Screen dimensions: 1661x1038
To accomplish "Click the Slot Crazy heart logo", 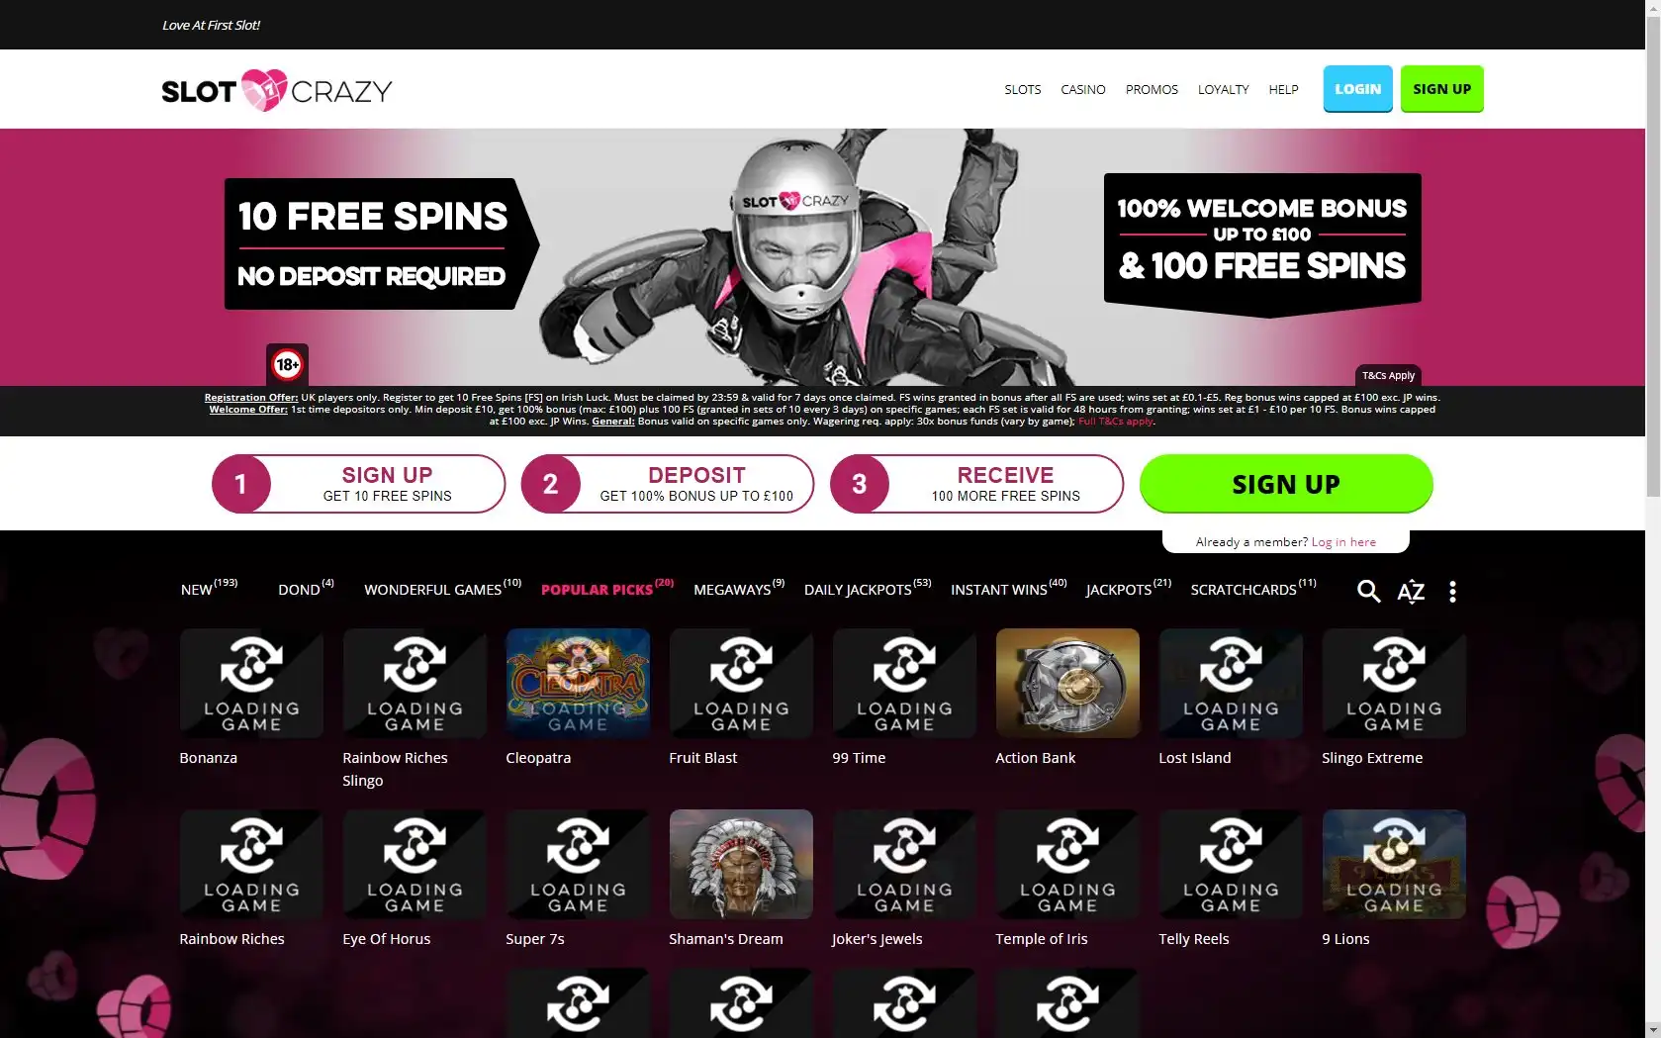I will pos(277,90).
